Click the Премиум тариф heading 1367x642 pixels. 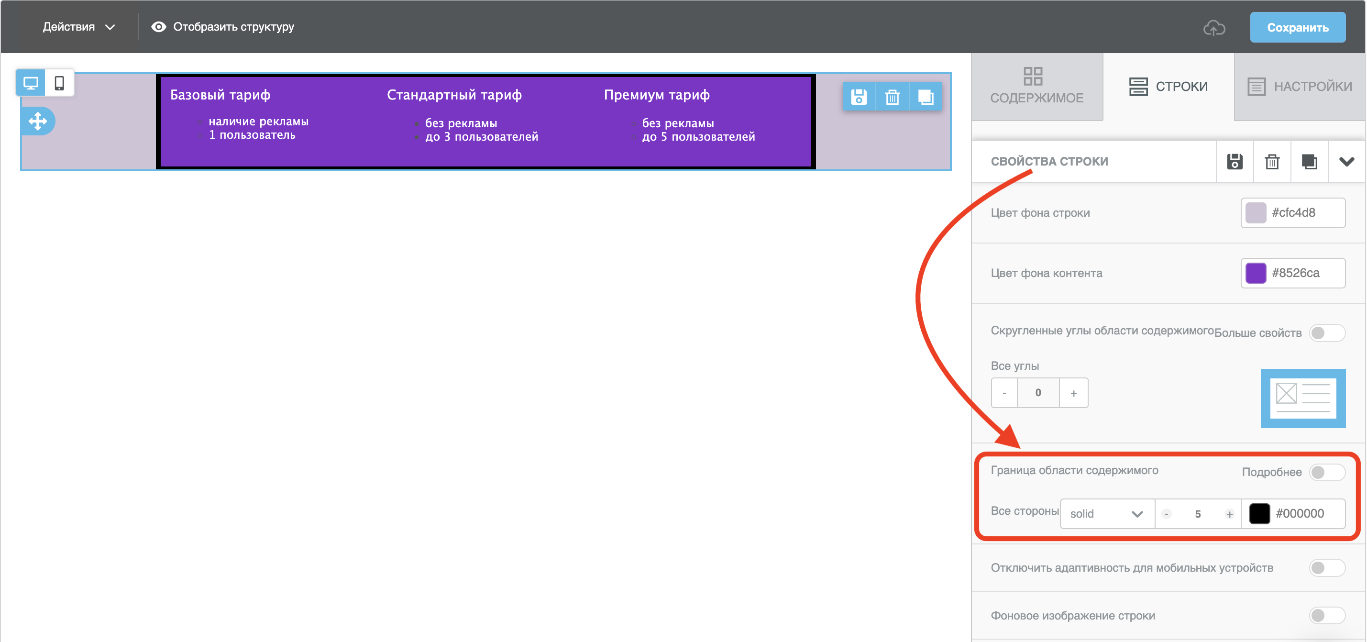coord(656,95)
